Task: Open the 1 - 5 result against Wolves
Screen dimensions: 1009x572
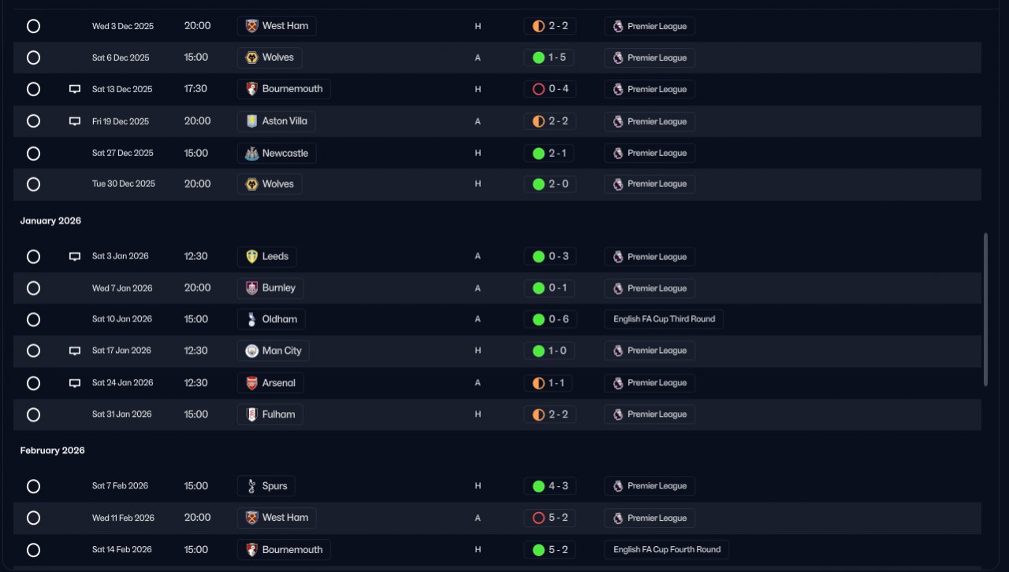Action: pyautogui.click(x=550, y=58)
